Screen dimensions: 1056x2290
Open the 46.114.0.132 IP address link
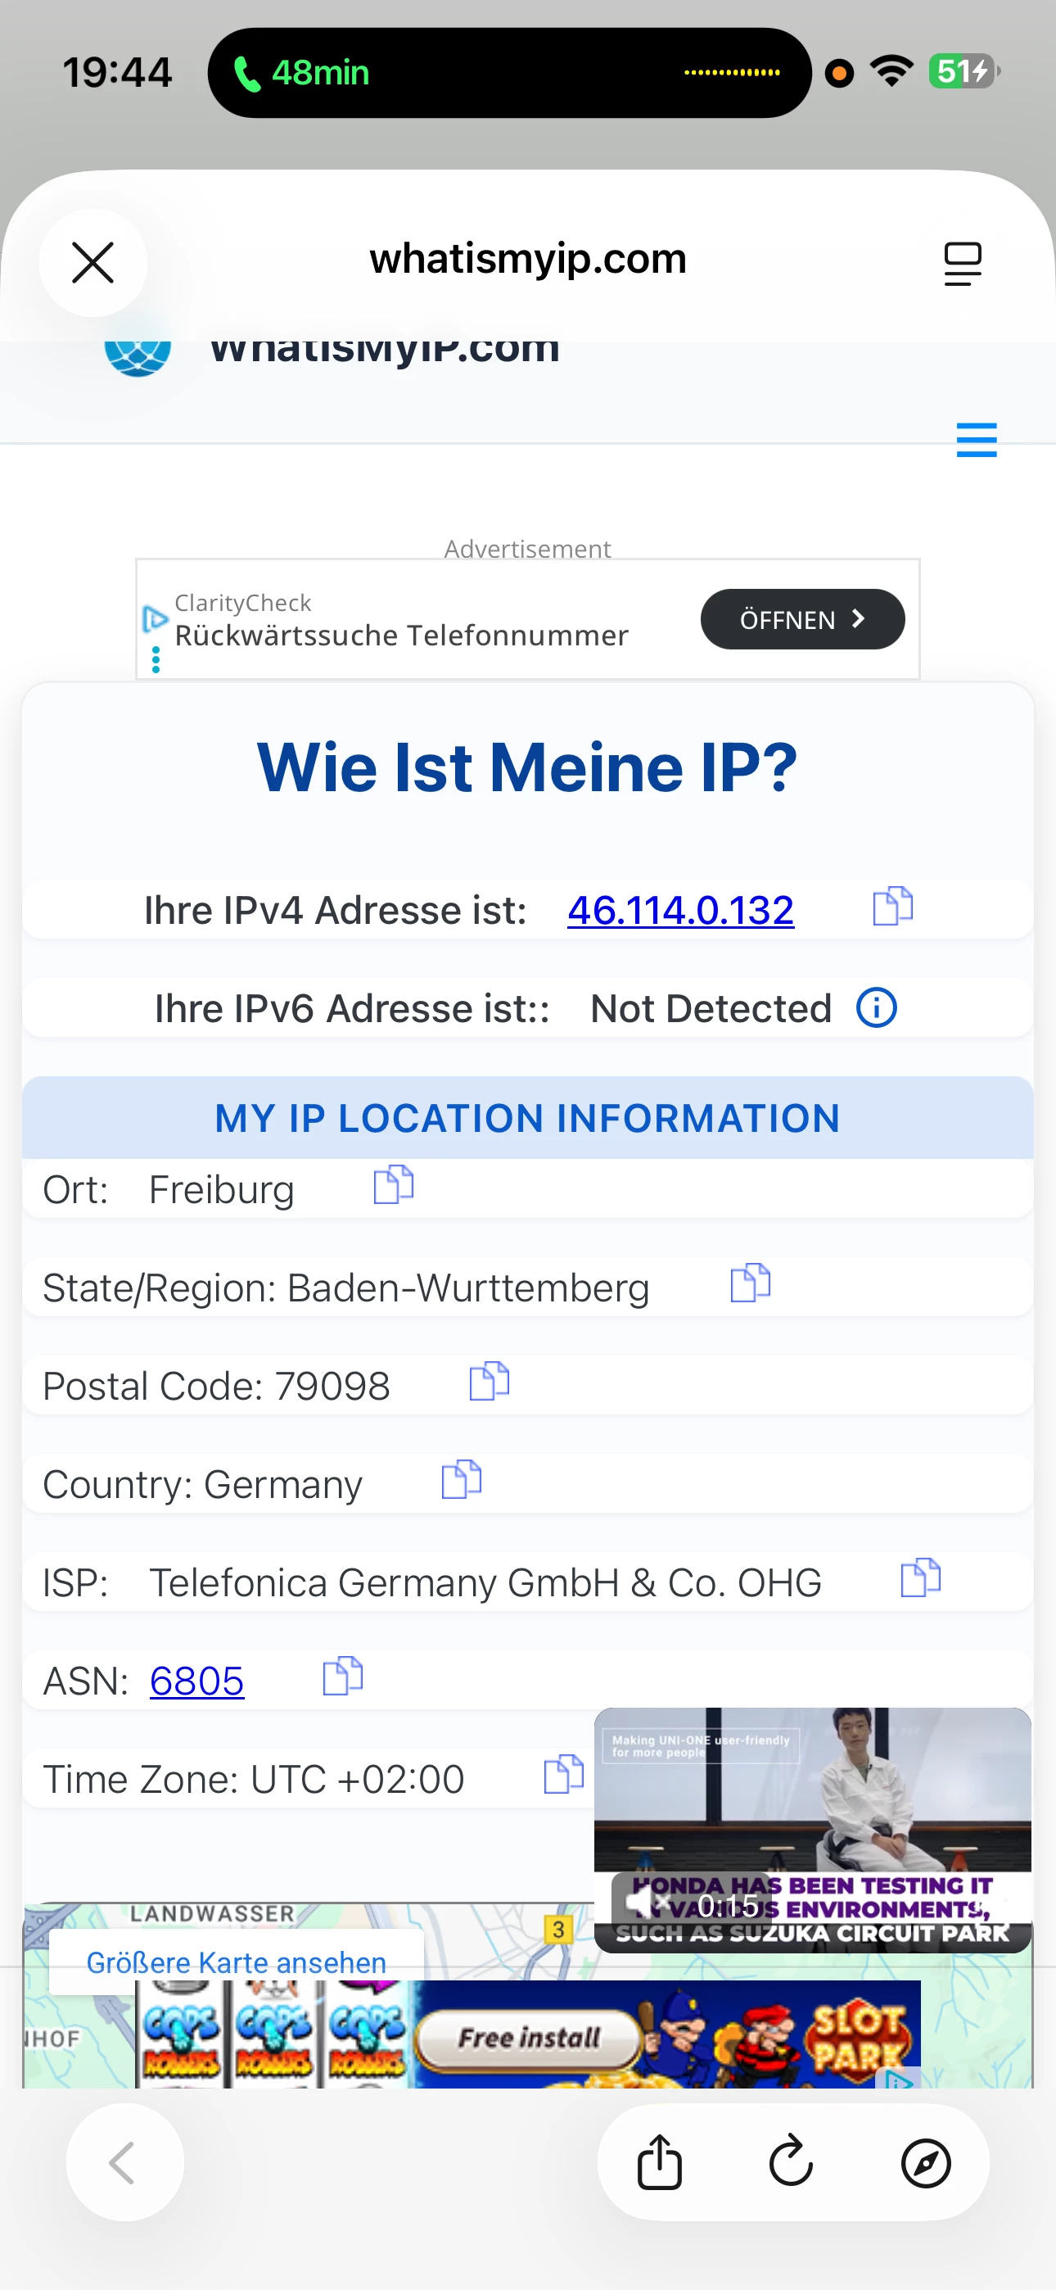(680, 910)
